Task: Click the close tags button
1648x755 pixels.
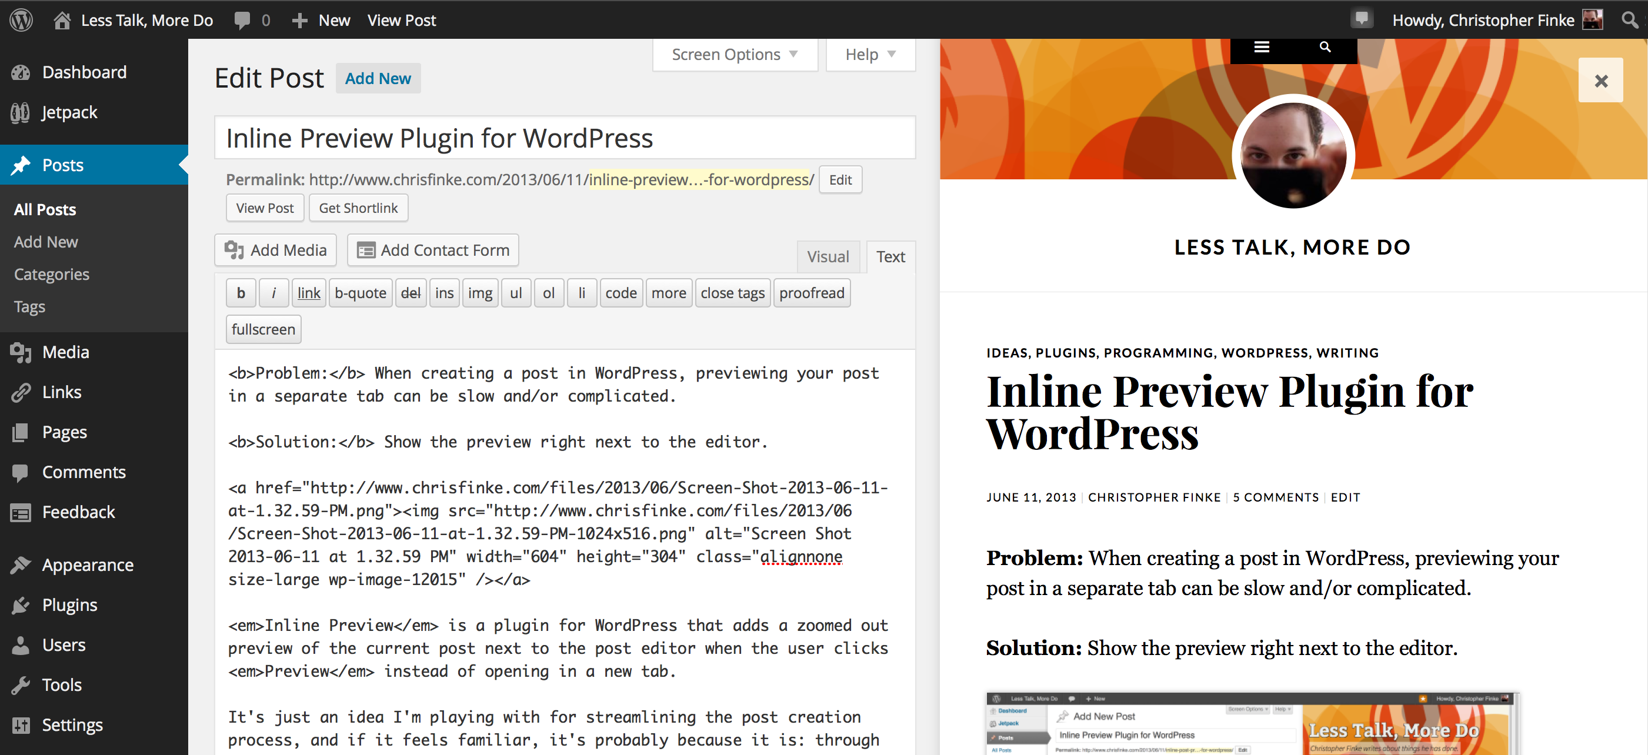Action: [732, 293]
